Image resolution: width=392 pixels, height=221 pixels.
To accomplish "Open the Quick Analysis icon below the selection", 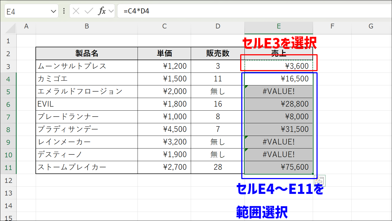I will tap(320, 180).
